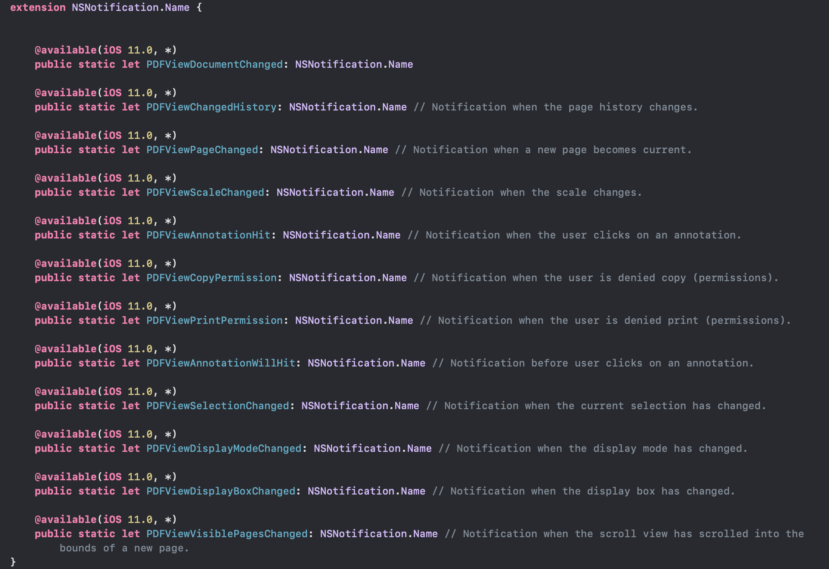Screen dimensions: 829x569
Task: Click NSNotification.Name type after PDFViewDocumentChanged
Action: point(354,64)
